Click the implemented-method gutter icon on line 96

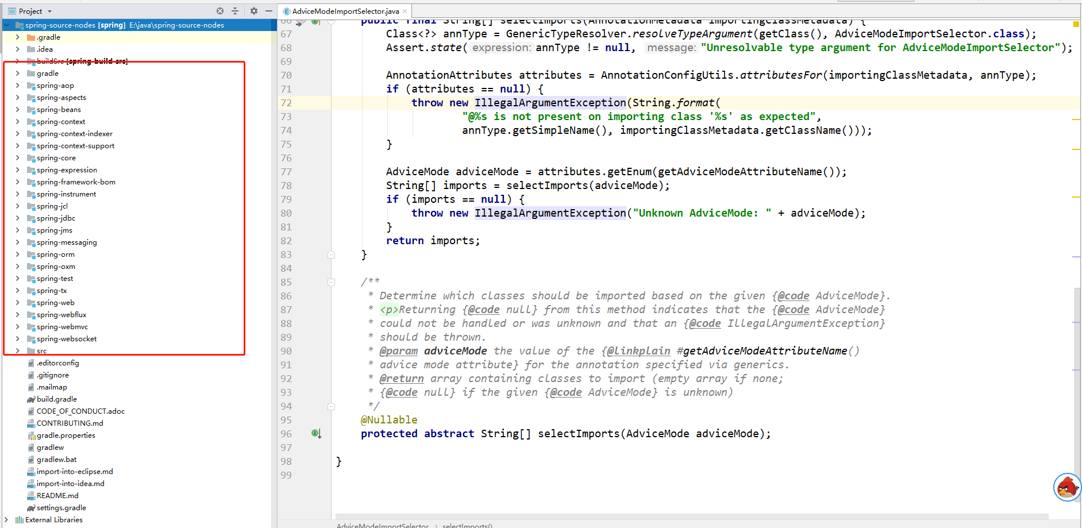(316, 434)
